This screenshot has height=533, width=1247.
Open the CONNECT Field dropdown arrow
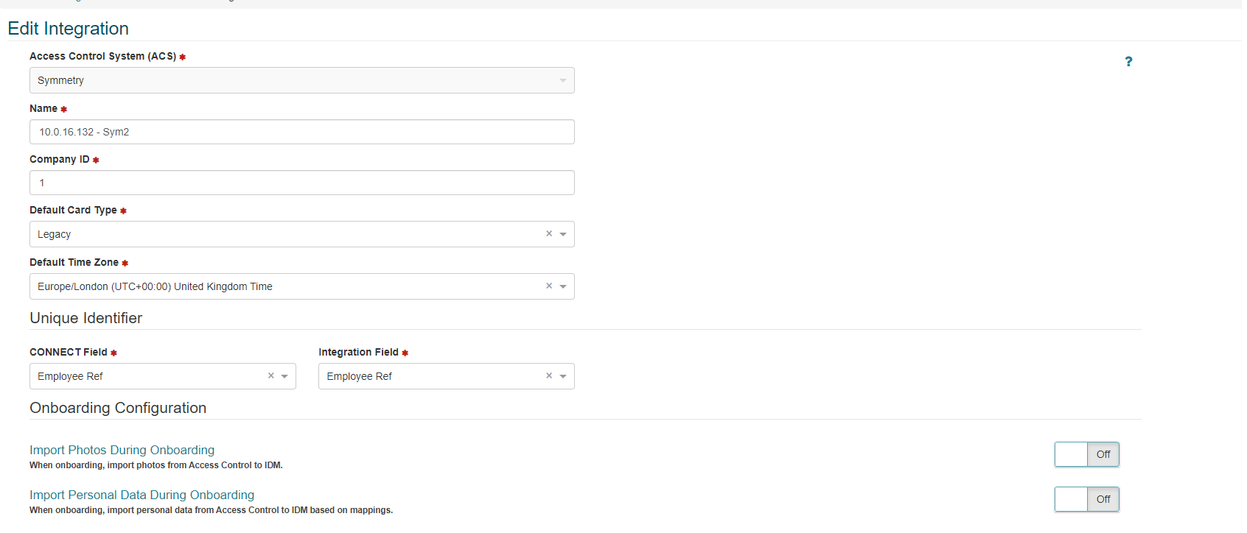pyautogui.click(x=284, y=376)
